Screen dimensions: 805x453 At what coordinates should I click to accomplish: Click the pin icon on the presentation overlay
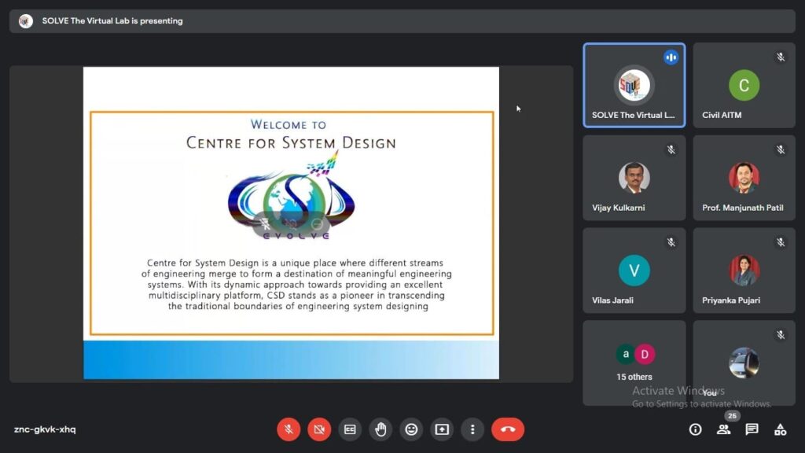click(x=266, y=224)
